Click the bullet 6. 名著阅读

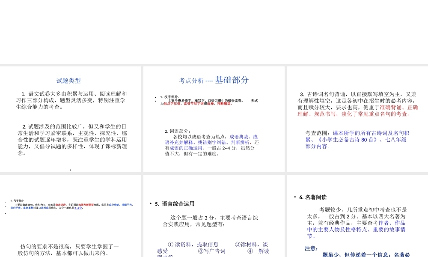pos(312,197)
